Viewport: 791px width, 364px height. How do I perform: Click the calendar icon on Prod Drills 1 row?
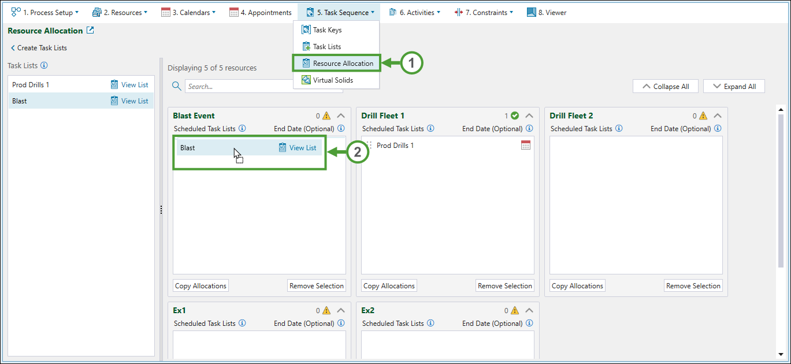point(525,146)
